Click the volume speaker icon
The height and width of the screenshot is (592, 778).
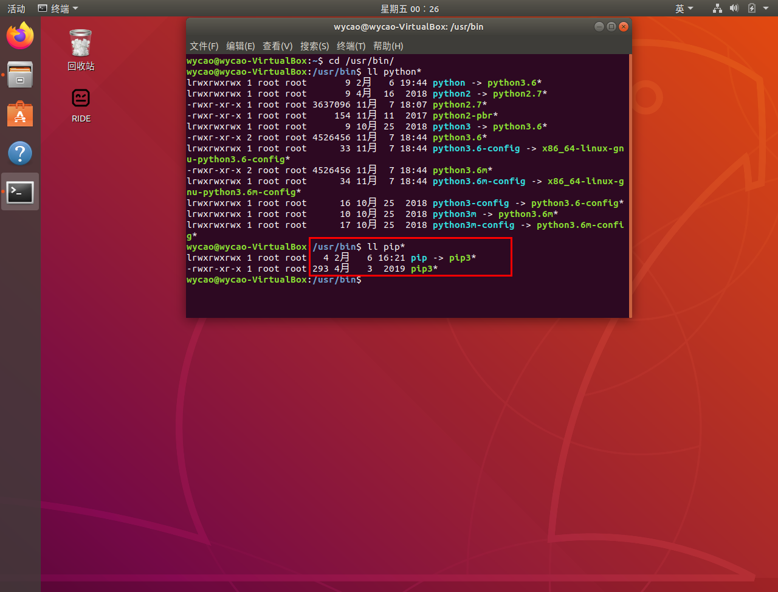tap(734, 9)
